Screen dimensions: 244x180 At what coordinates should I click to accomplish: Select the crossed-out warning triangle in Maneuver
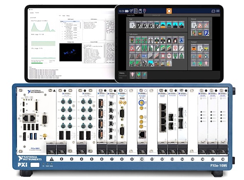pos(206,25)
